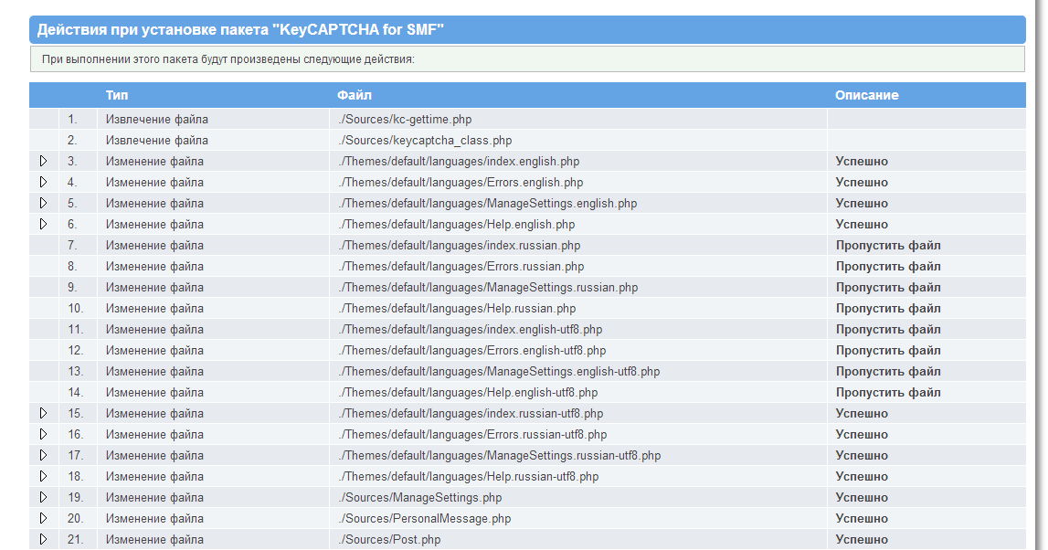Click ./Themes/default/languages/ManageSettings.english.php path
The width and height of the screenshot is (1048, 550).
pyautogui.click(x=488, y=203)
